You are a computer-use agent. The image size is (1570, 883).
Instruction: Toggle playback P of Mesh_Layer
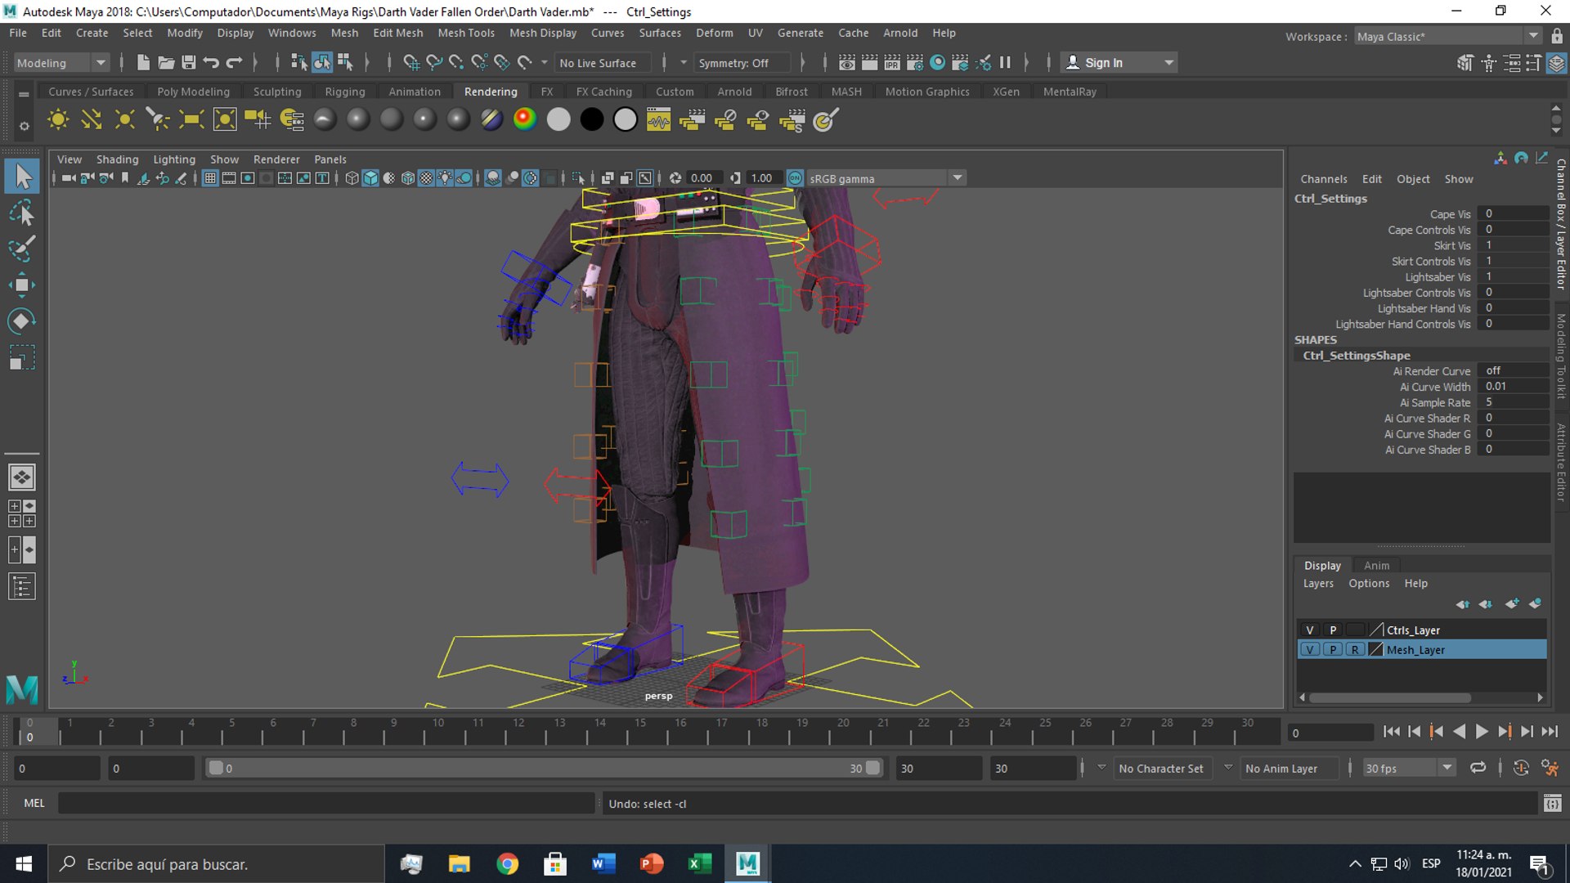[x=1333, y=649]
